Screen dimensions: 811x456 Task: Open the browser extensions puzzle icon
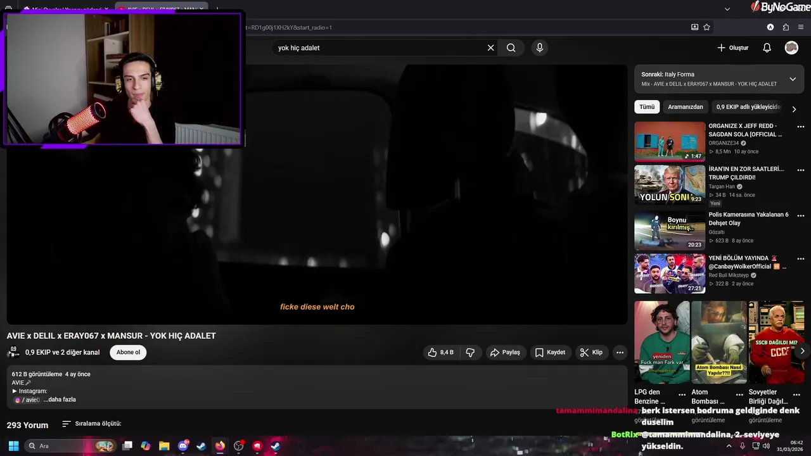786,27
